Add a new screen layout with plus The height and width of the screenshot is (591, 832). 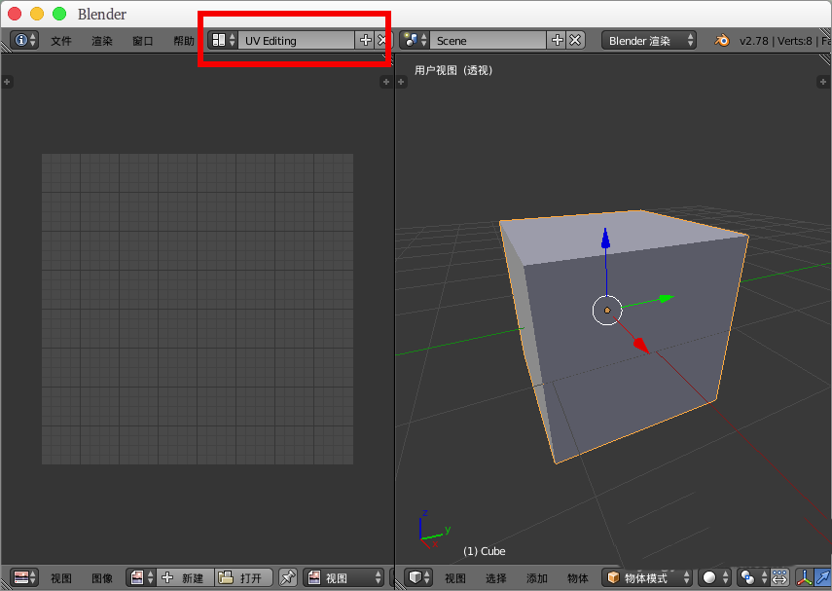coord(366,40)
